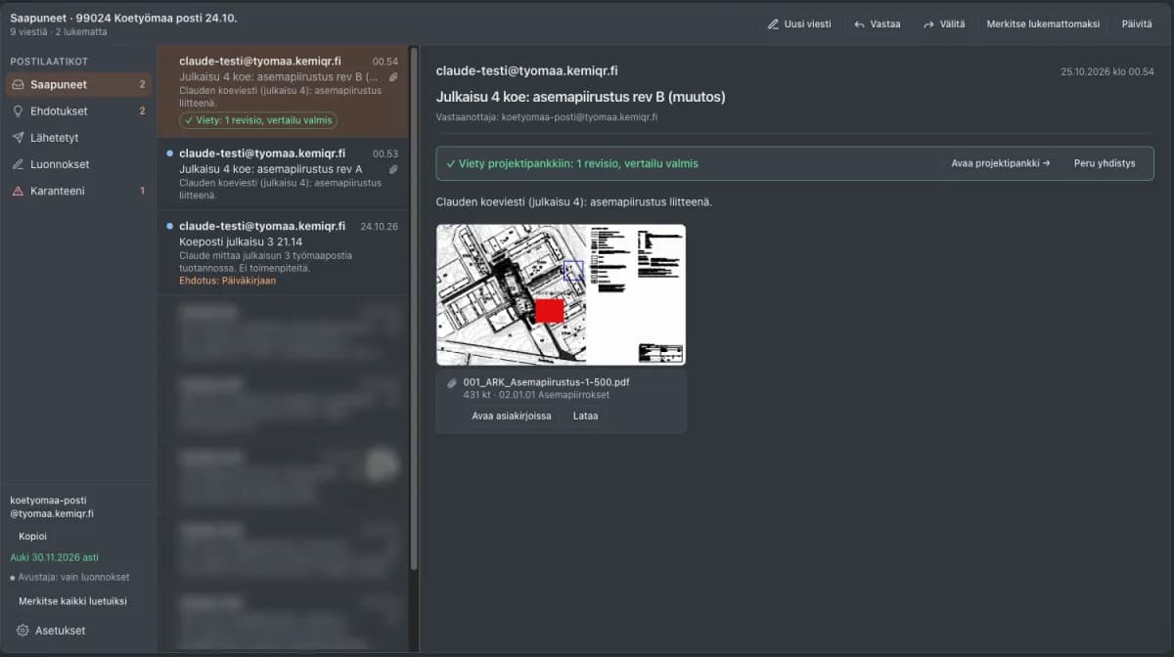
Task: Open the Saapuneet inbox folder icon
Action: coord(19,85)
